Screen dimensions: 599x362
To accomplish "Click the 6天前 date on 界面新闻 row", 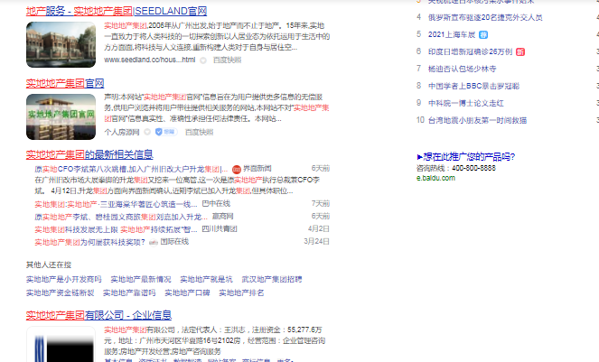I will click(320, 169).
